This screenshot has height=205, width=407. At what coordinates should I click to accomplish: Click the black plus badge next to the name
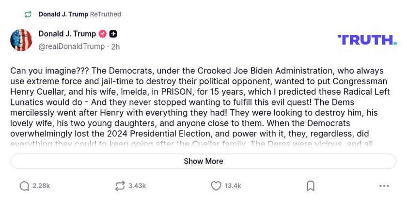(x=113, y=34)
